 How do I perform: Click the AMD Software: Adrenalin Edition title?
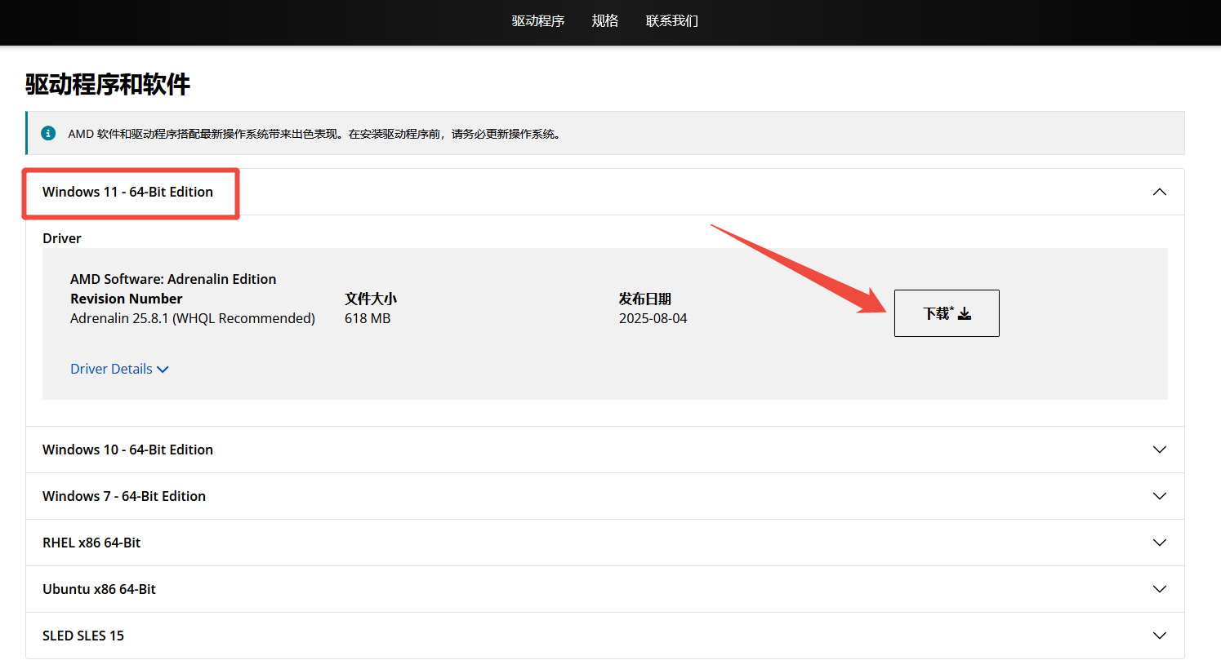click(x=173, y=279)
